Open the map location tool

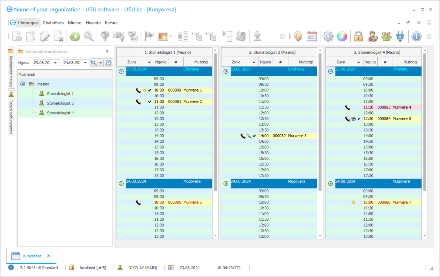298,36
